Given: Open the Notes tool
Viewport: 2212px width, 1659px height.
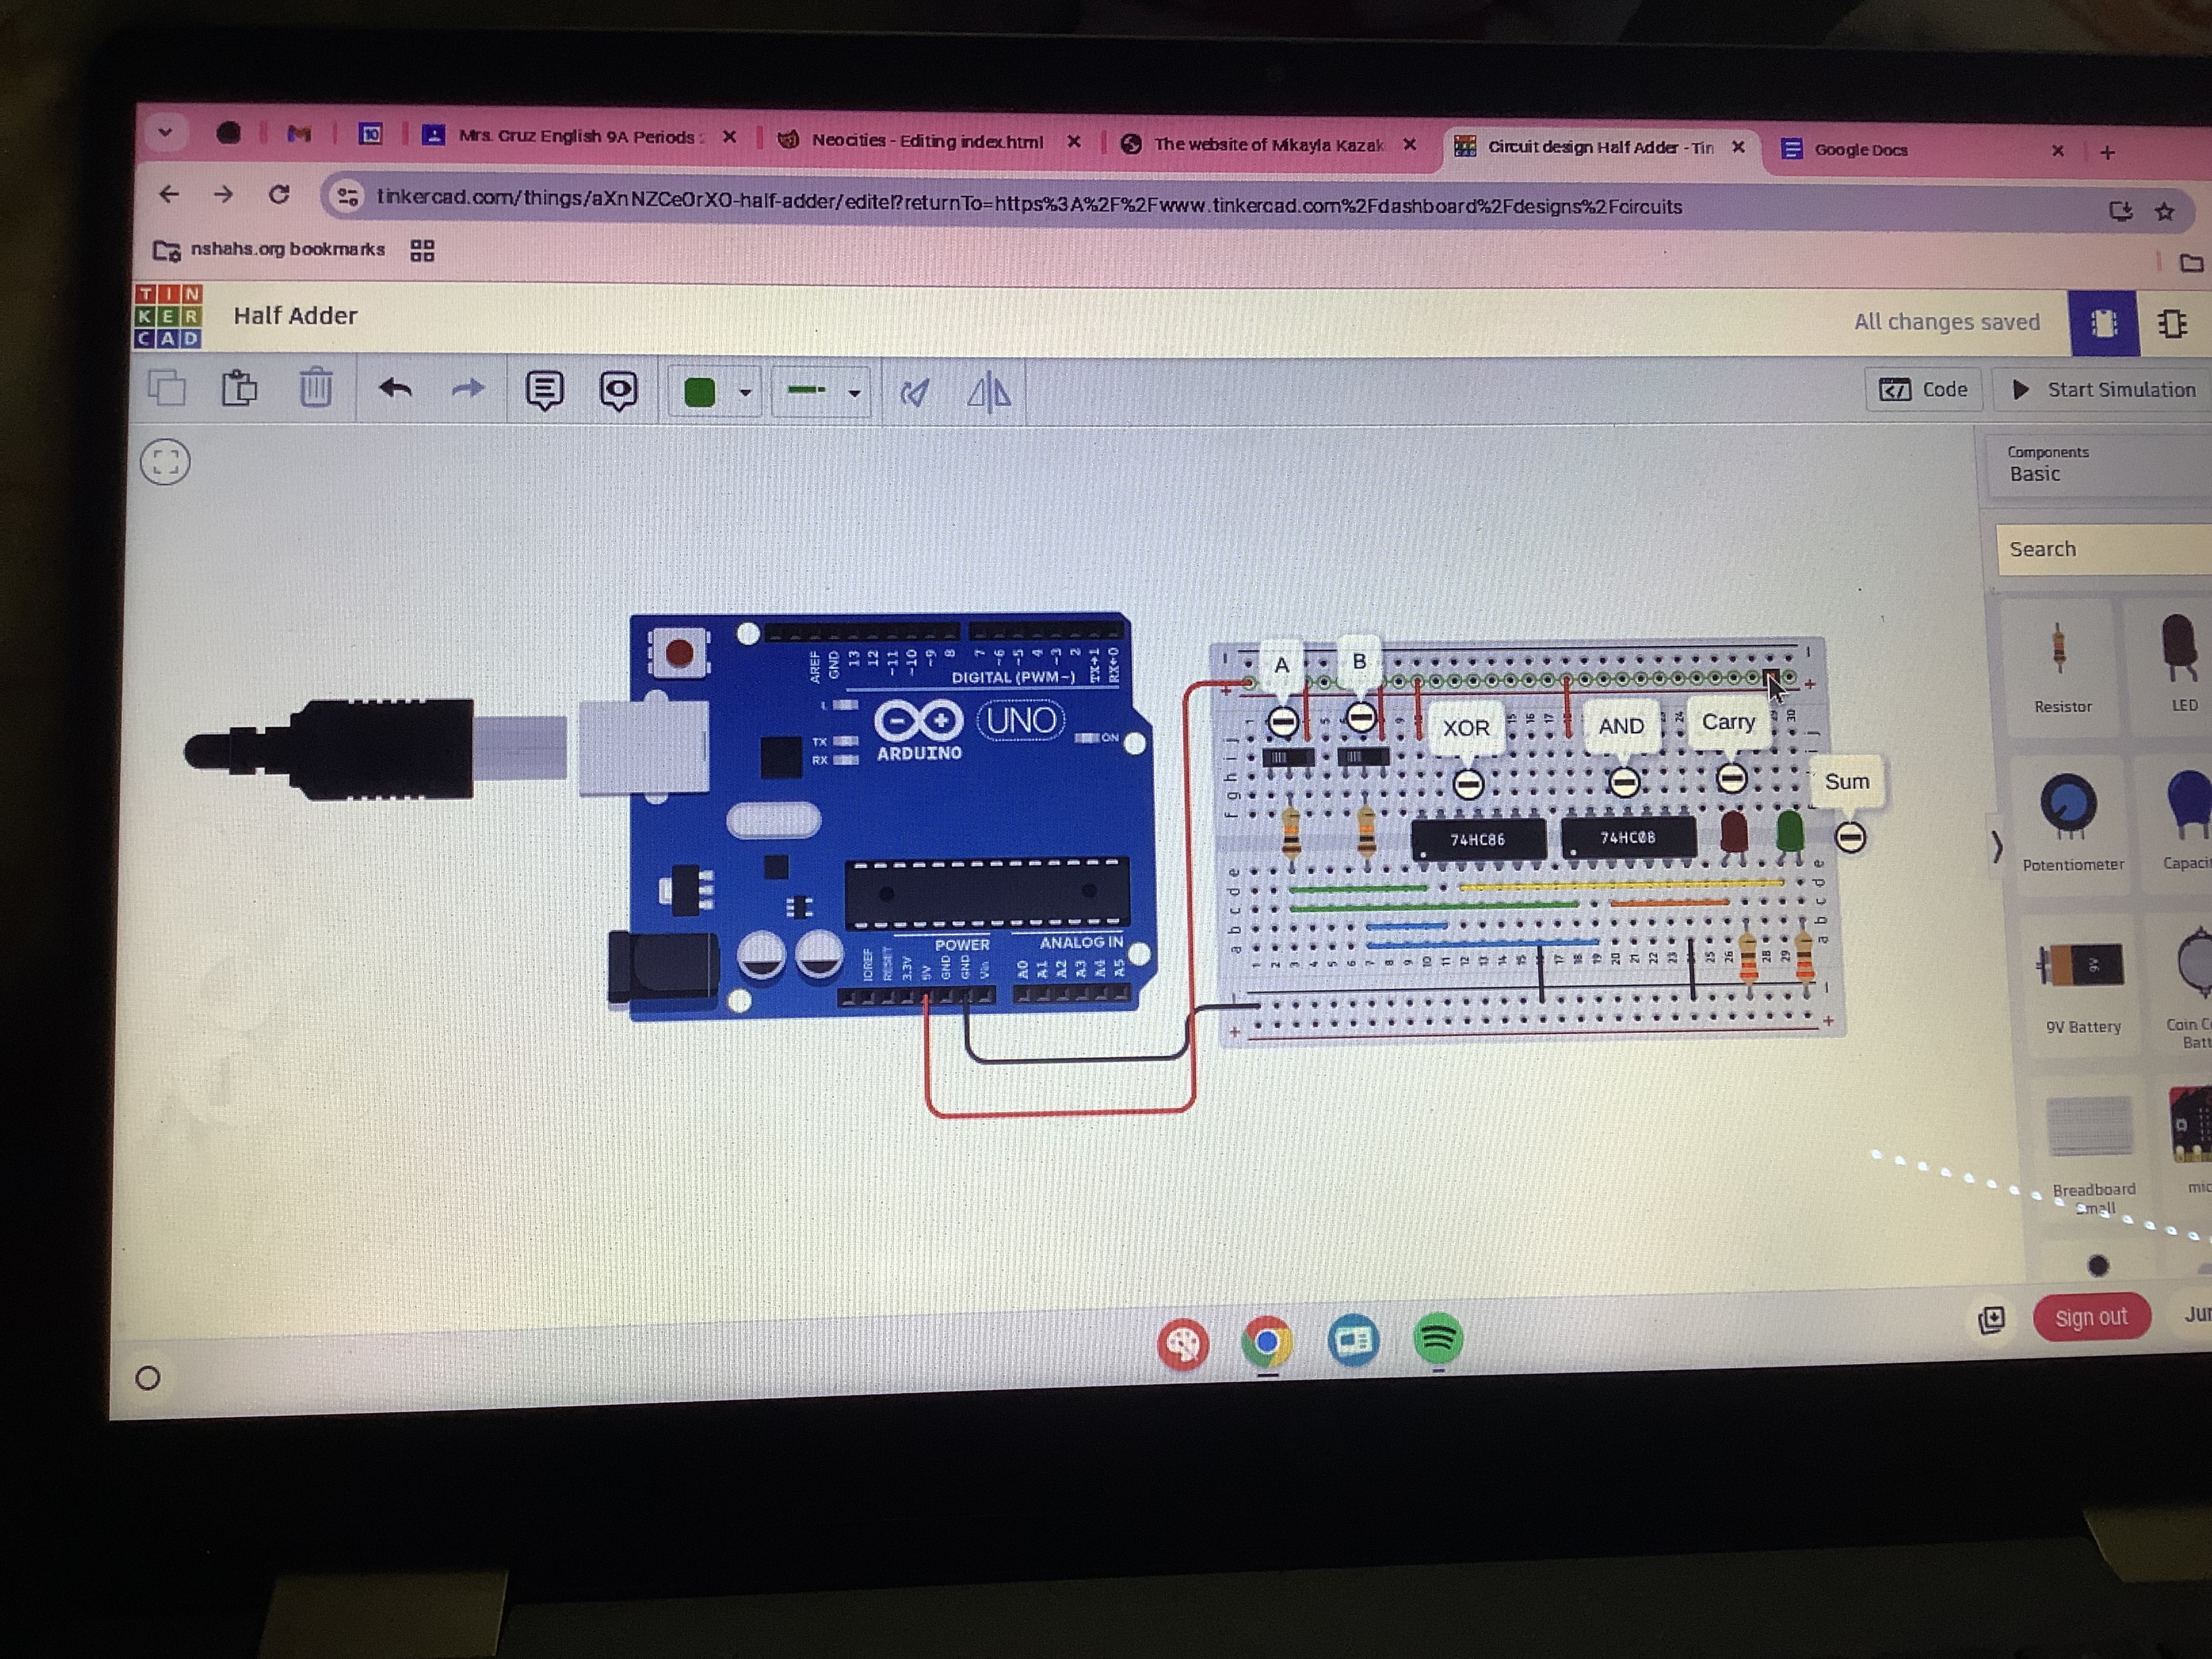Looking at the screenshot, I should [x=544, y=390].
